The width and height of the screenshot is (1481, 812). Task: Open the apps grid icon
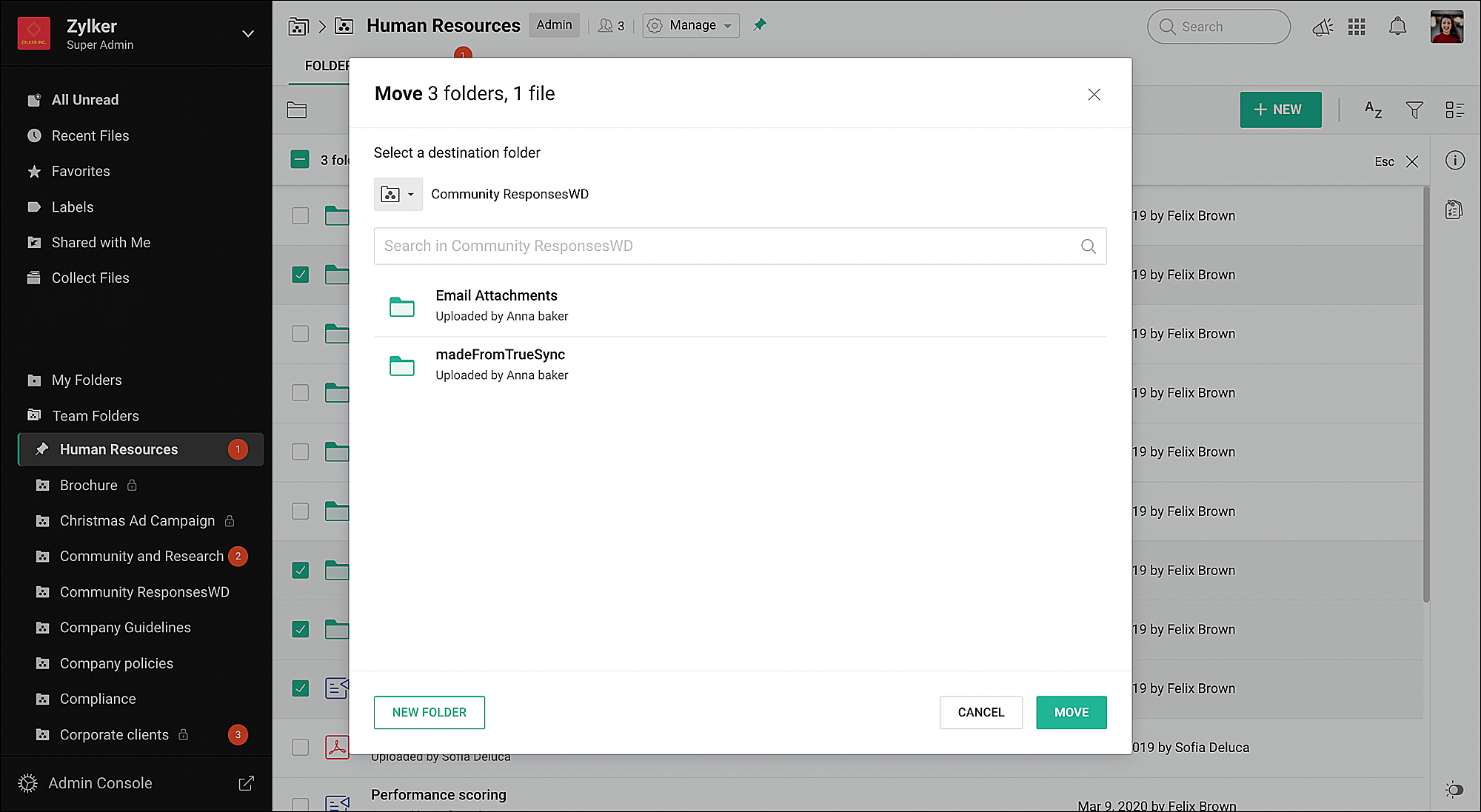(1357, 27)
